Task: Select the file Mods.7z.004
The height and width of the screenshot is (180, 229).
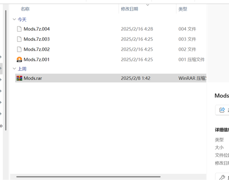Action: click(x=37, y=29)
